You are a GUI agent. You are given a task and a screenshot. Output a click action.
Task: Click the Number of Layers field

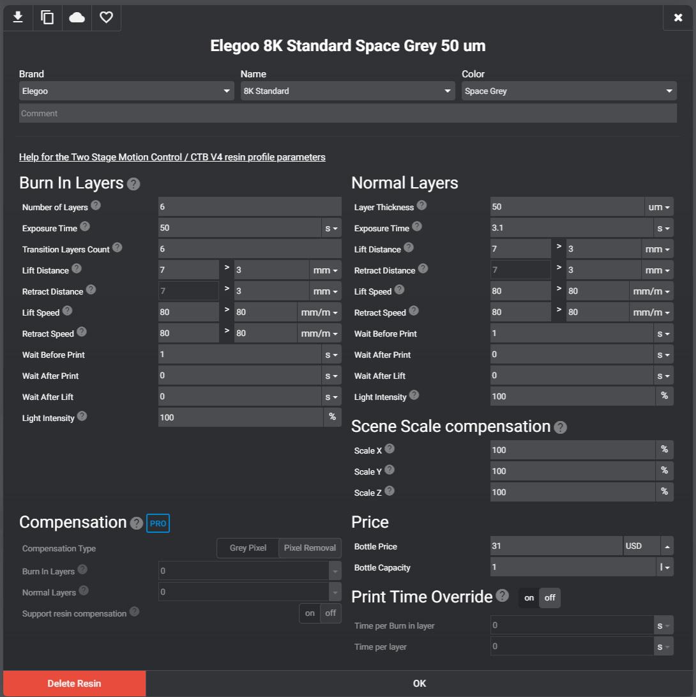coord(250,207)
